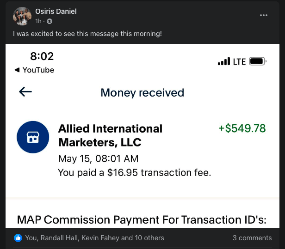Open Osiris Daniel's profile picture
This screenshot has width=285, height=249.
pos(22,16)
